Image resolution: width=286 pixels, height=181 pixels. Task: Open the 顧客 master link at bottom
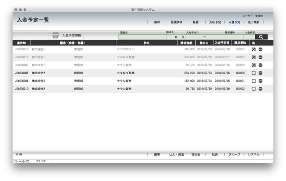157,154
